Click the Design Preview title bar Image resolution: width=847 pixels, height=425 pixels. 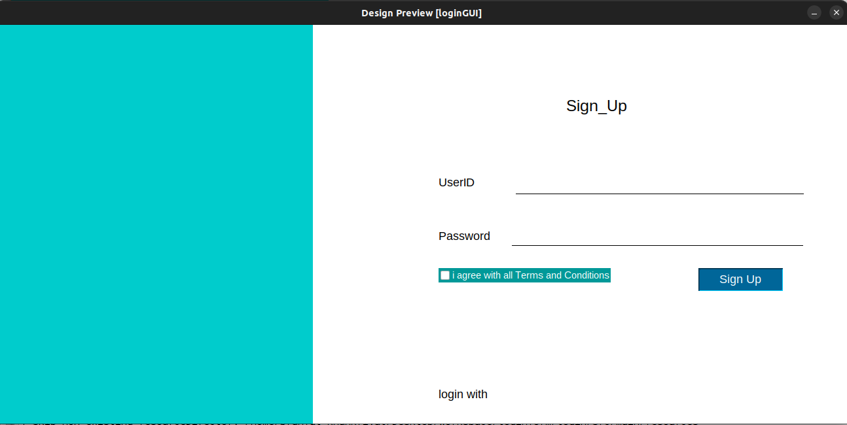click(x=422, y=12)
